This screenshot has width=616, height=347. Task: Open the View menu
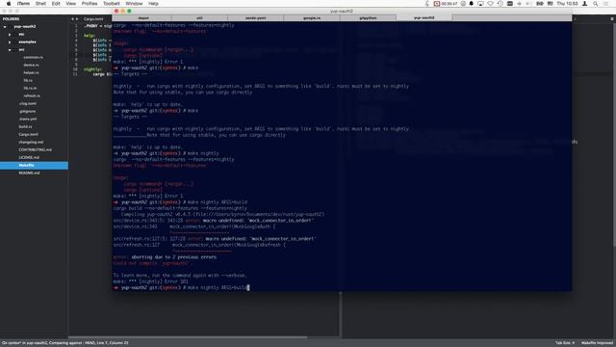[x=70, y=4]
